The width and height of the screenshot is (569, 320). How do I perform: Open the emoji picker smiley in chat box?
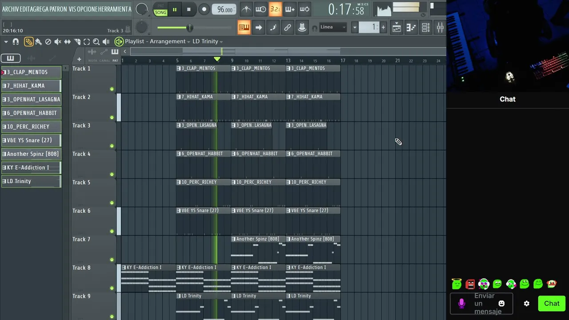coord(501,304)
